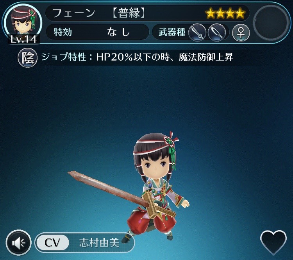Viewport: 293px width, 260px height.
Task: Select the female gender symbol icon
Action: coord(241,32)
